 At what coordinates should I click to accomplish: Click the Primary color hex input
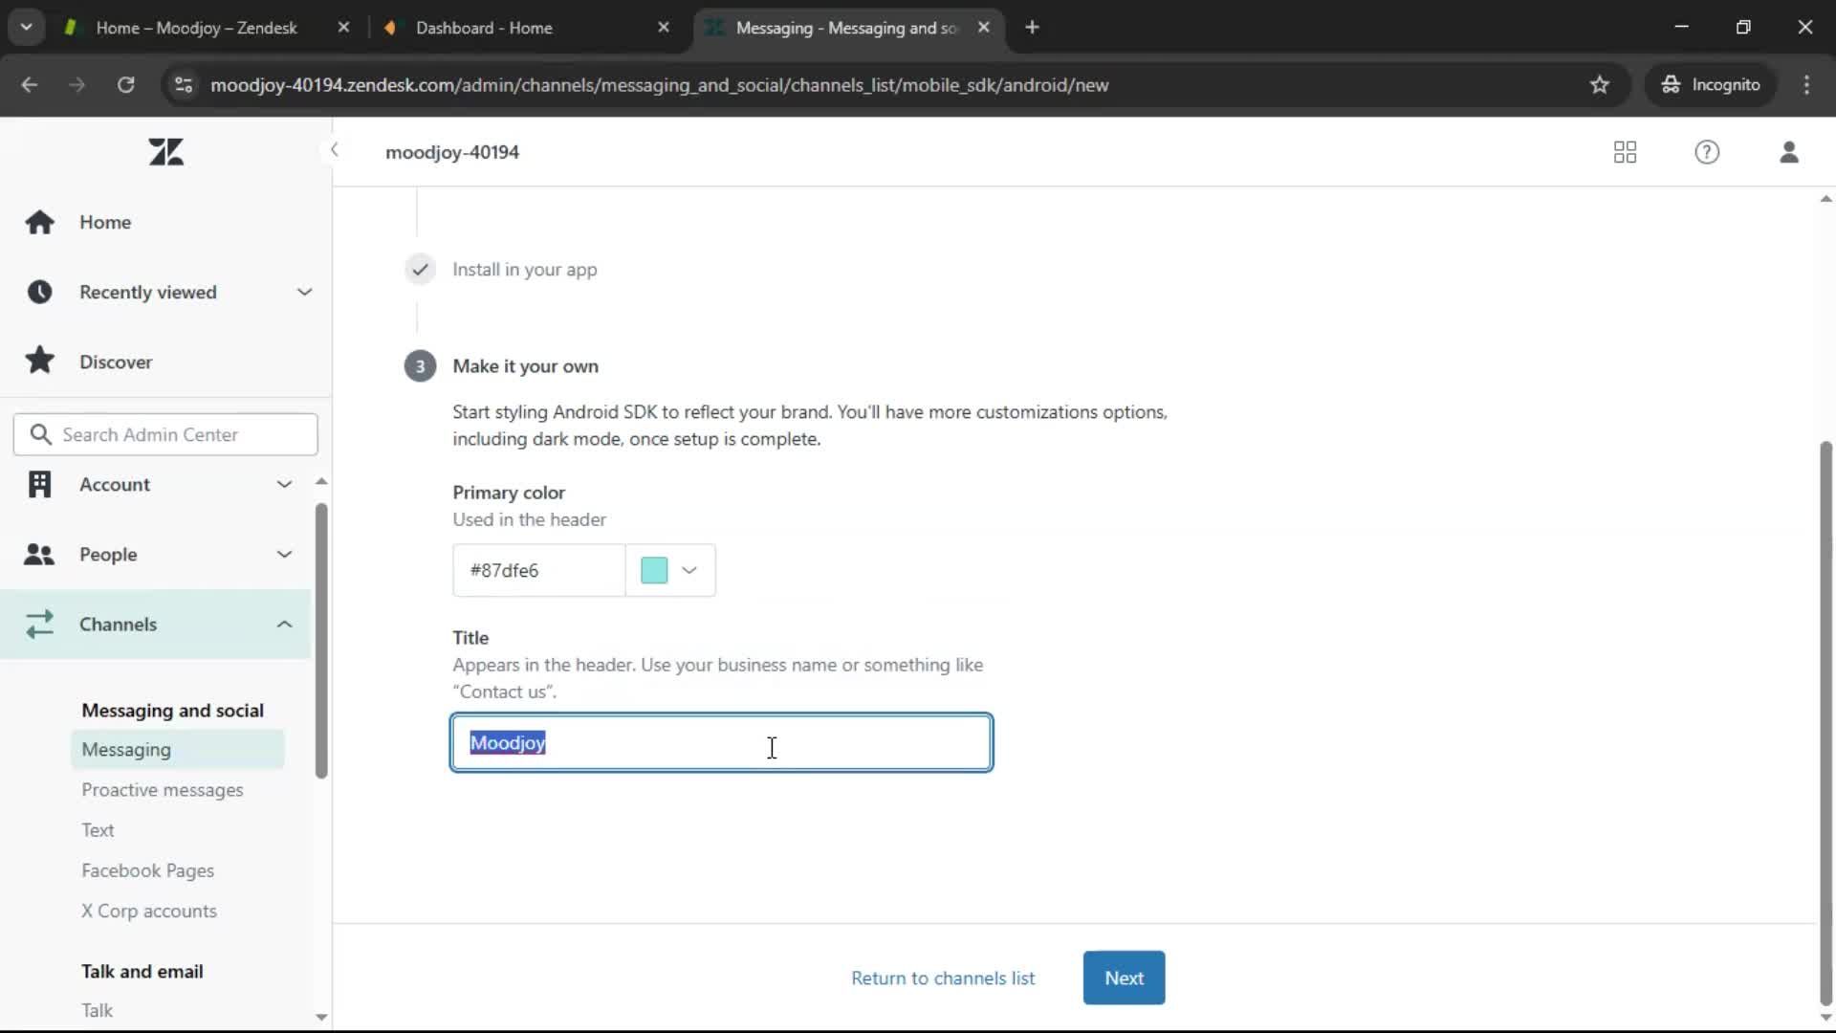tap(538, 570)
